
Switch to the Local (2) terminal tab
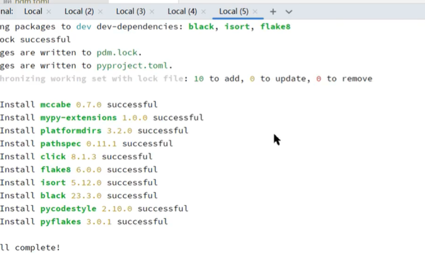click(79, 11)
